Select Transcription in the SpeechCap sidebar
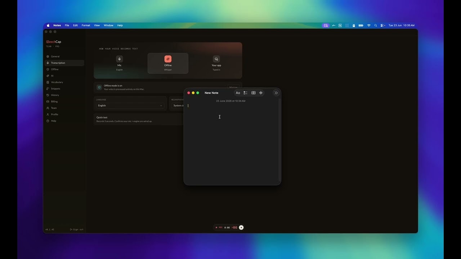 click(64, 63)
